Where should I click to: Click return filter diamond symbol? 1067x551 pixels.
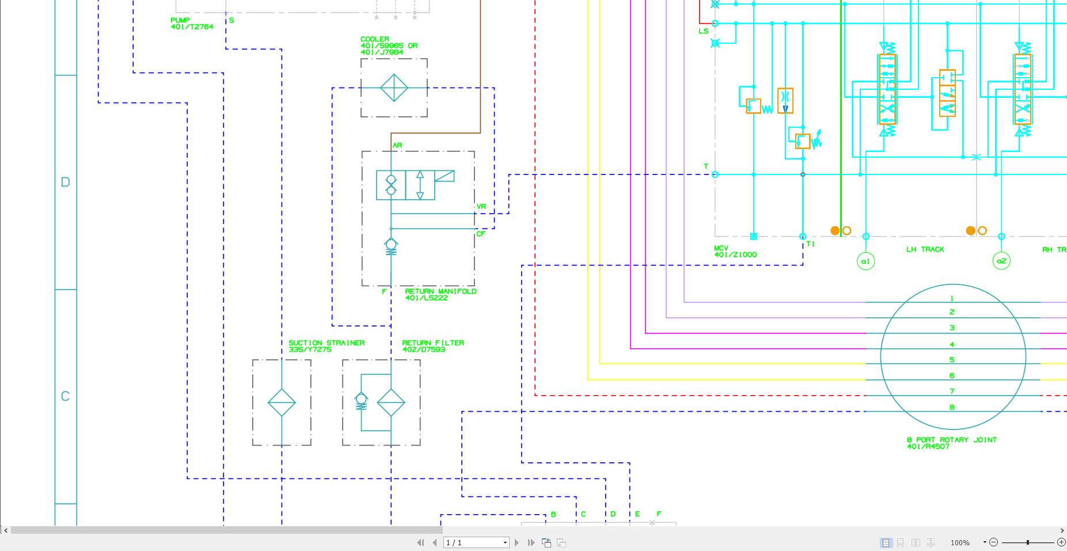point(391,402)
